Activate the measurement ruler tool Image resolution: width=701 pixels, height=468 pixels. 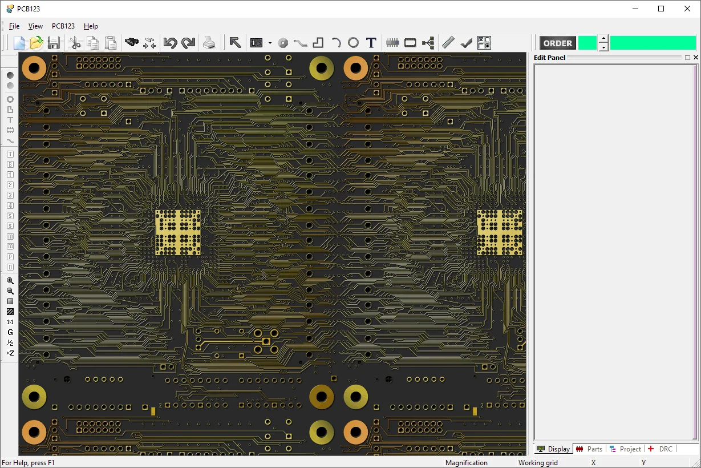tap(449, 42)
